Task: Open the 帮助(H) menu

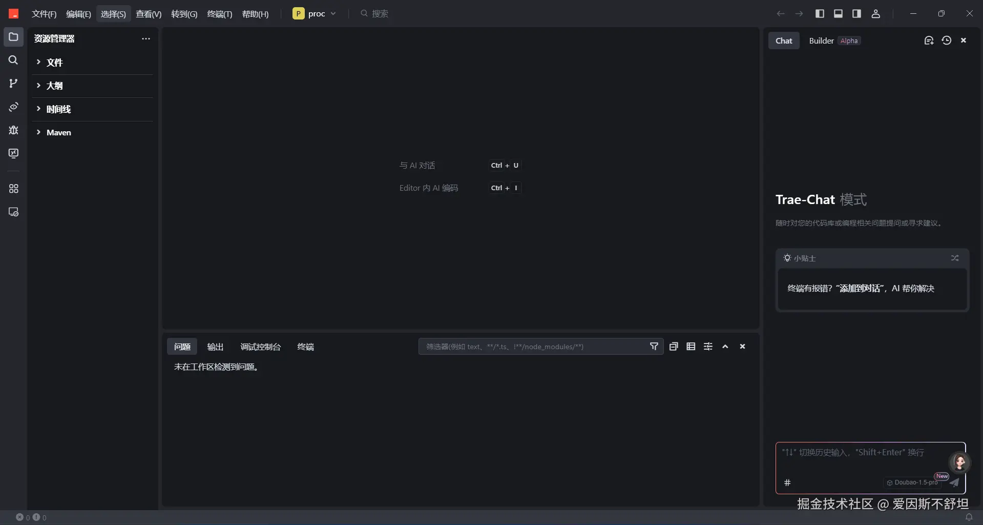Action: (x=255, y=14)
